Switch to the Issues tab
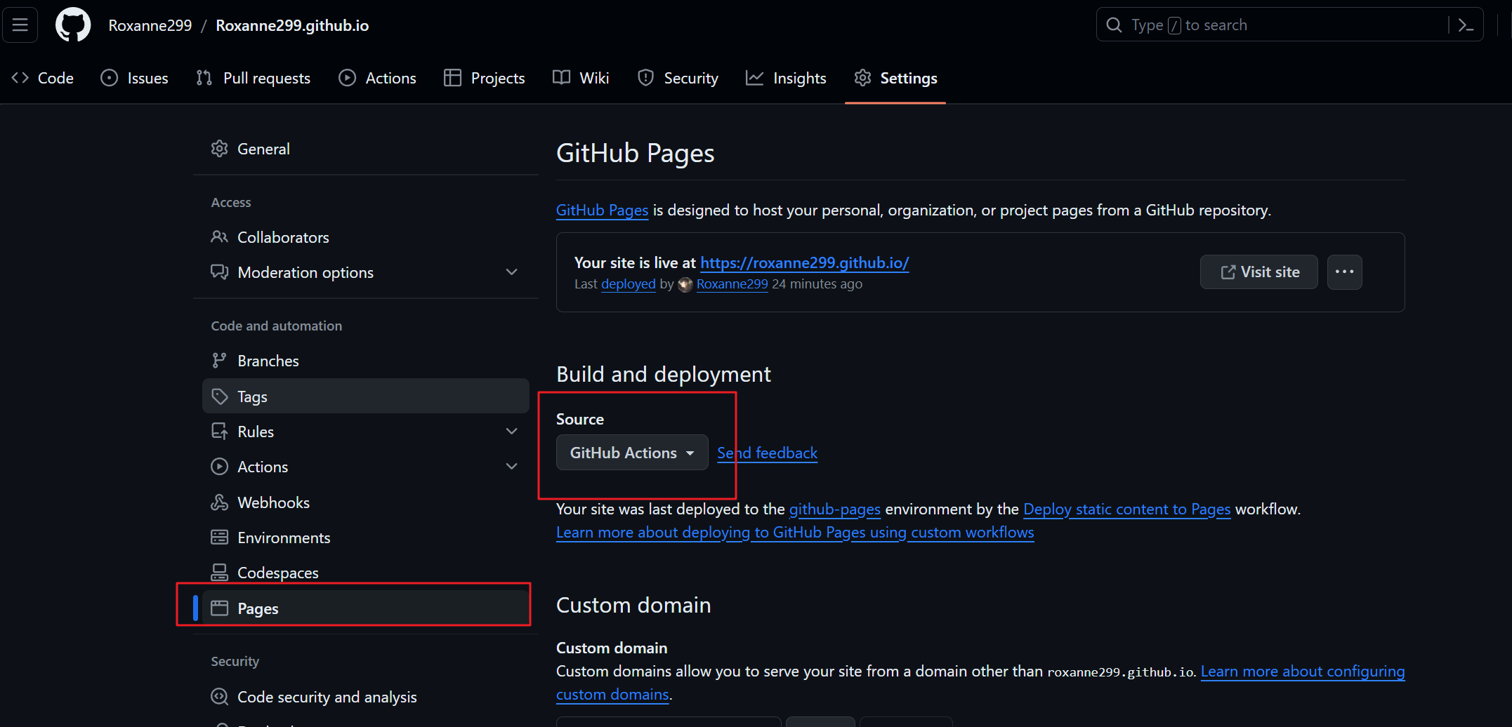Image resolution: width=1512 pixels, height=727 pixels. tap(135, 78)
